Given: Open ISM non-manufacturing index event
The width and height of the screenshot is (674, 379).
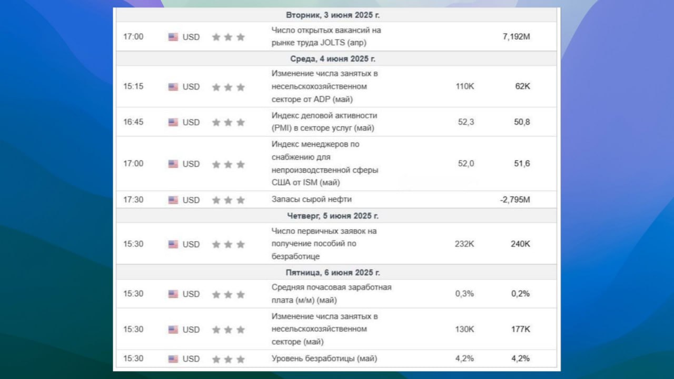Looking at the screenshot, I should [x=325, y=163].
